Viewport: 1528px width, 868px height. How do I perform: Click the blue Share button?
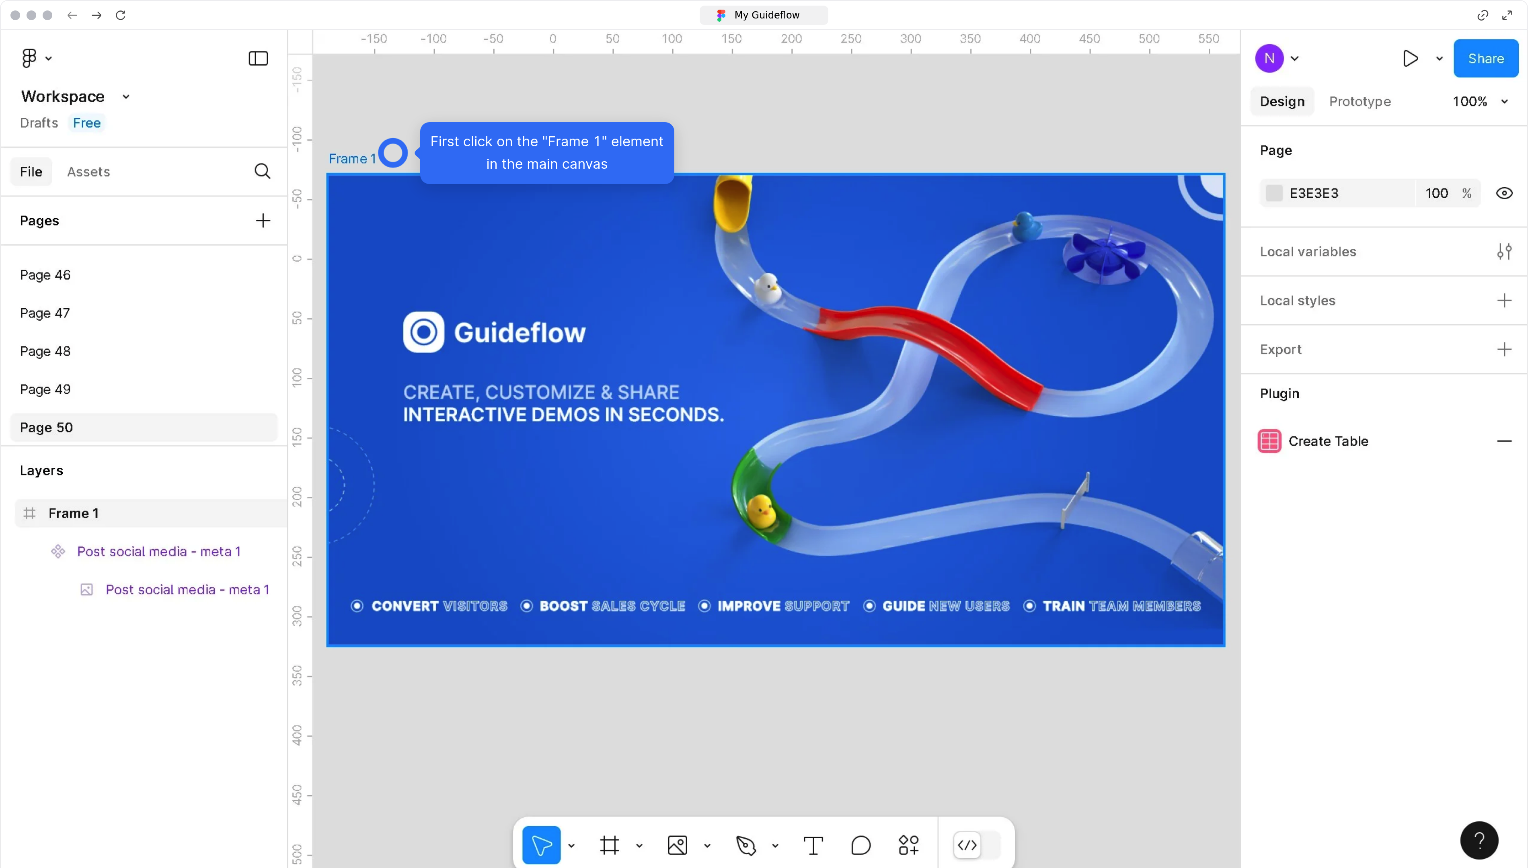coord(1485,58)
